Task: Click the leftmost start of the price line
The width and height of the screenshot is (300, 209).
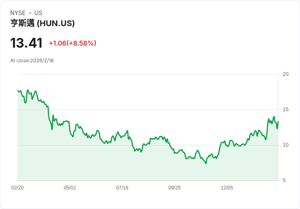Action: [18, 90]
